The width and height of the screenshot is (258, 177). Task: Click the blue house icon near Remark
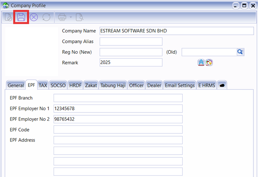pyautogui.click(x=201, y=62)
